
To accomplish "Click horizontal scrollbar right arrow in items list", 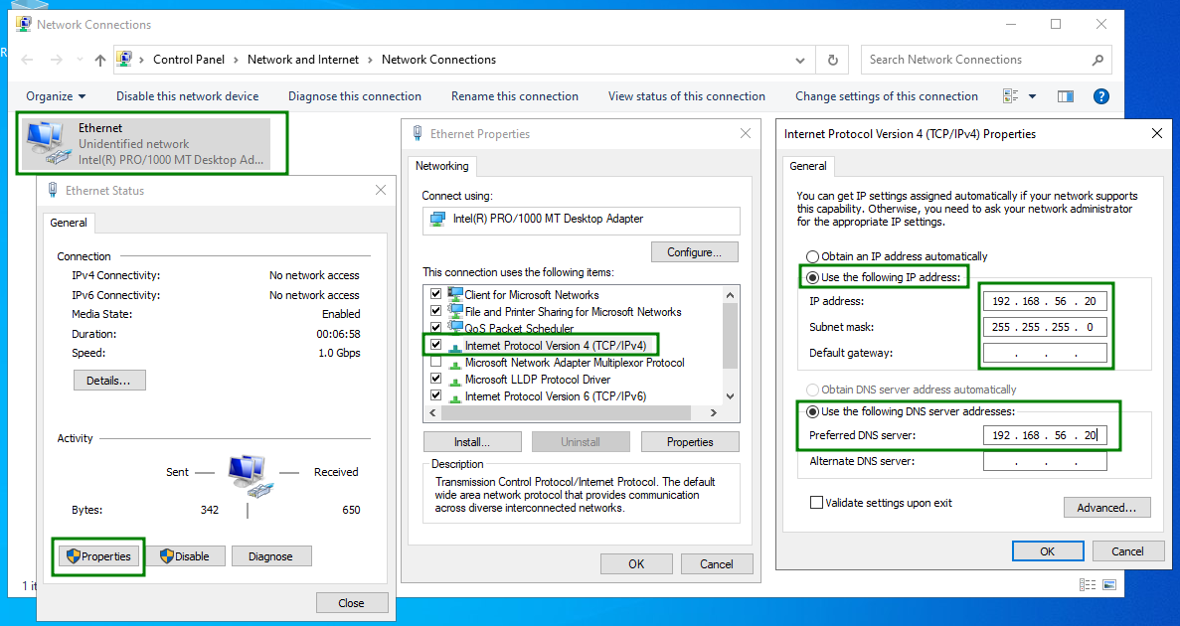I will pos(714,413).
